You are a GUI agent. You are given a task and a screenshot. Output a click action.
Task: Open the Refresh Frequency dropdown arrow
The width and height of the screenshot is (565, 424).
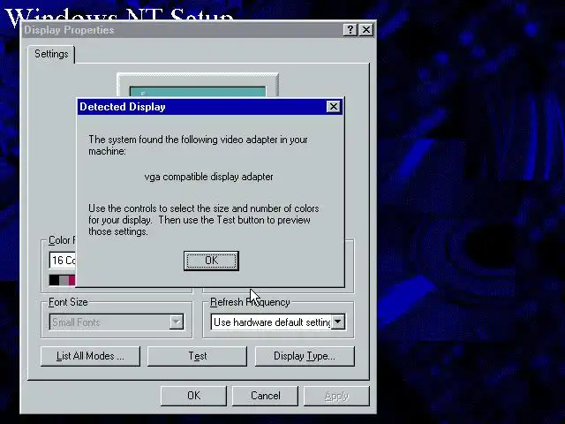pos(338,322)
